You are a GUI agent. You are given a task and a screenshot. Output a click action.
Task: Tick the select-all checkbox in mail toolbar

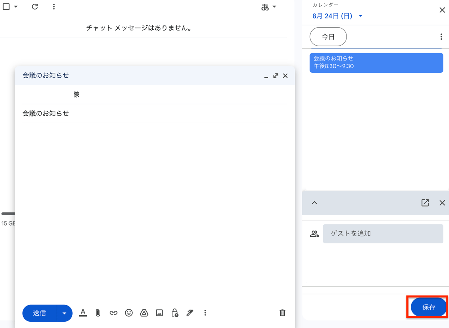pos(6,7)
